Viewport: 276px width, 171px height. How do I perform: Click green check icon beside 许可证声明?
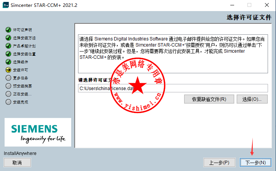point(8,30)
